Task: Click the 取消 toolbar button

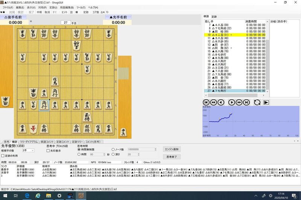Action: point(47,12)
